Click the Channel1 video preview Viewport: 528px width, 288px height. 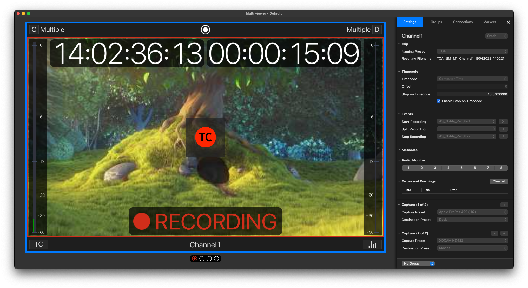click(x=205, y=137)
